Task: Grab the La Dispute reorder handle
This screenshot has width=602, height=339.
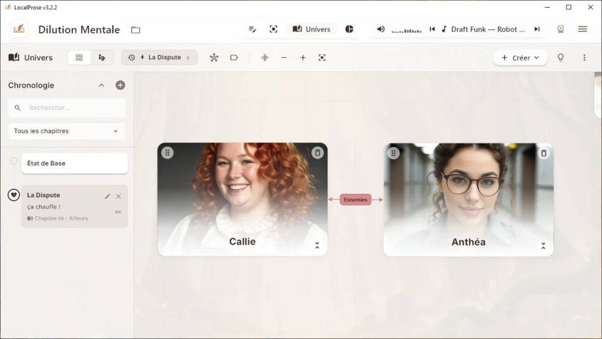Action: point(118,212)
